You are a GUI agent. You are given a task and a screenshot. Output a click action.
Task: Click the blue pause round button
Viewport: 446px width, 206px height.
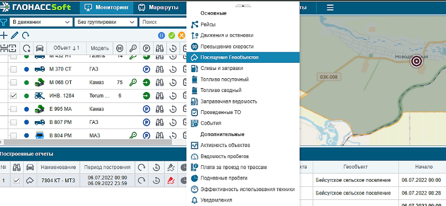point(161,35)
